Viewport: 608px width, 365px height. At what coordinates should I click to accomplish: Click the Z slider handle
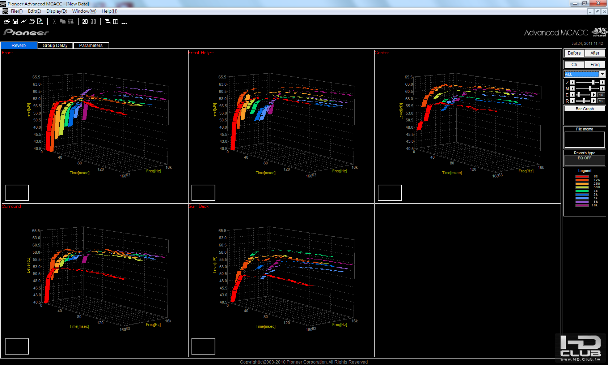pyautogui.click(x=593, y=83)
